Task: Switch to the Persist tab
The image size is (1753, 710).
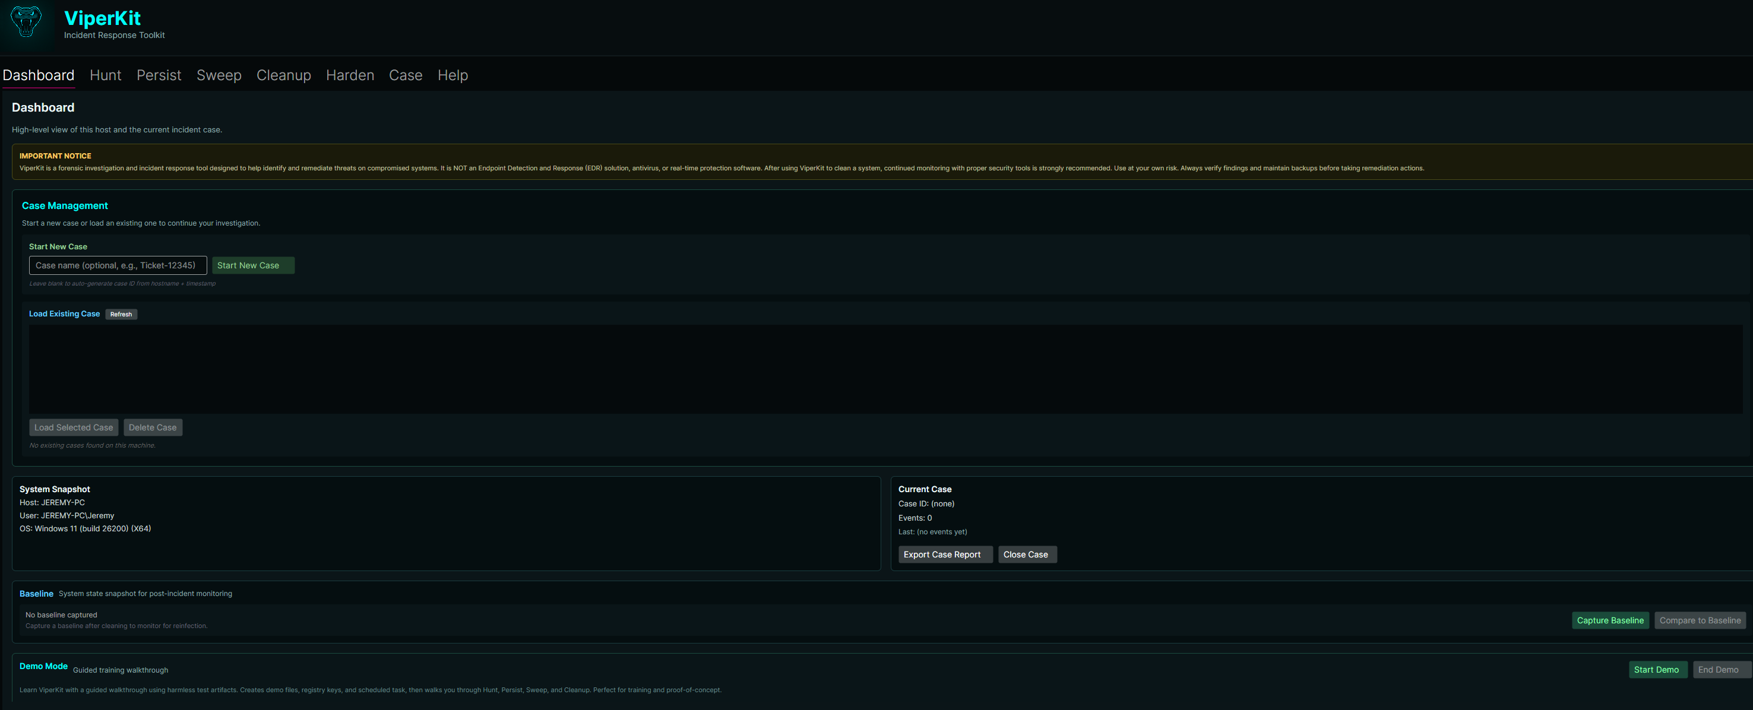Action: (x=159, y=75)
